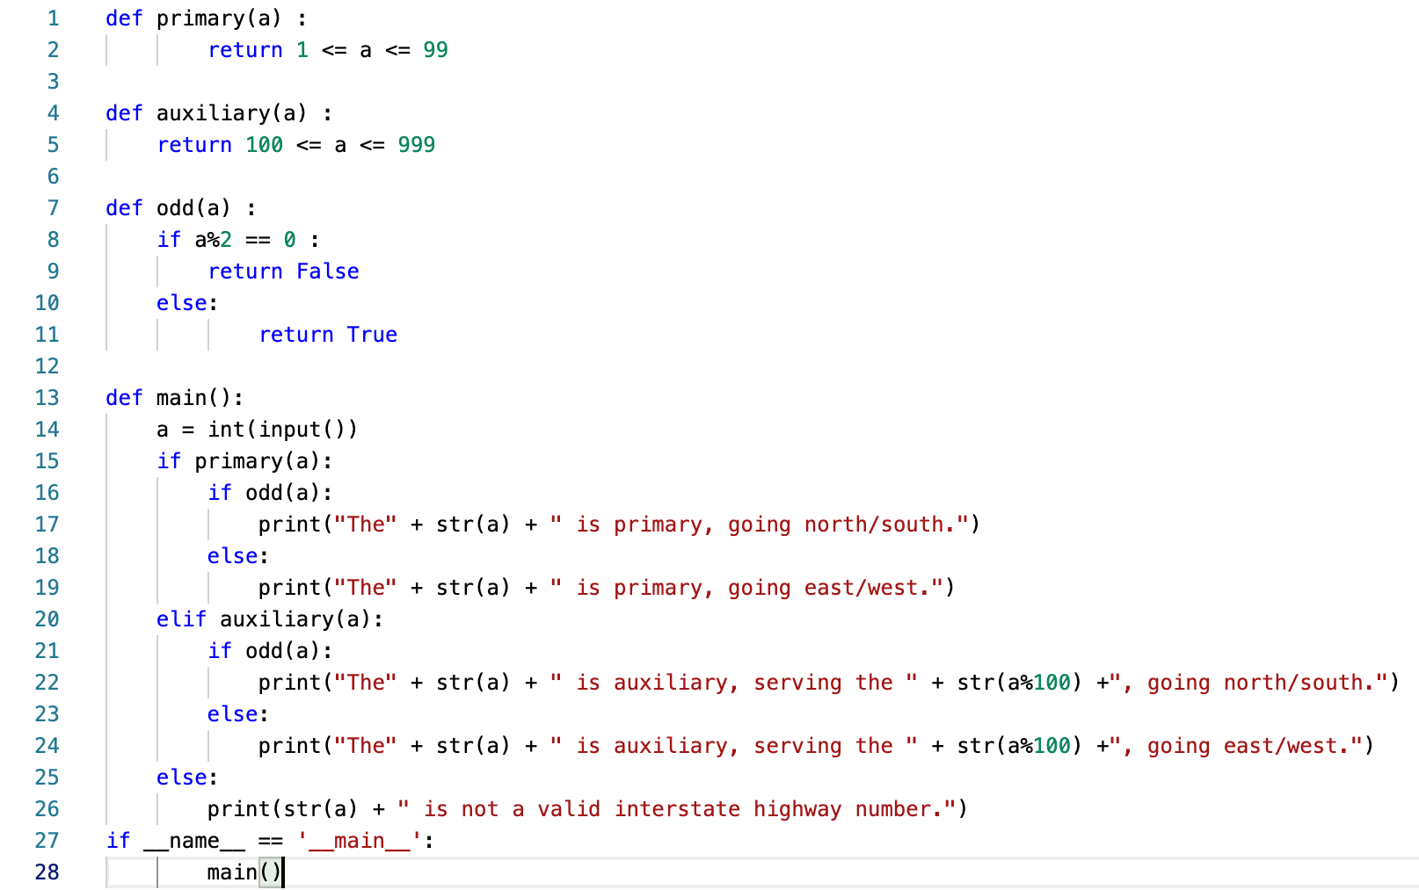Click the '__main__' string on line 27

coord(360,841)
